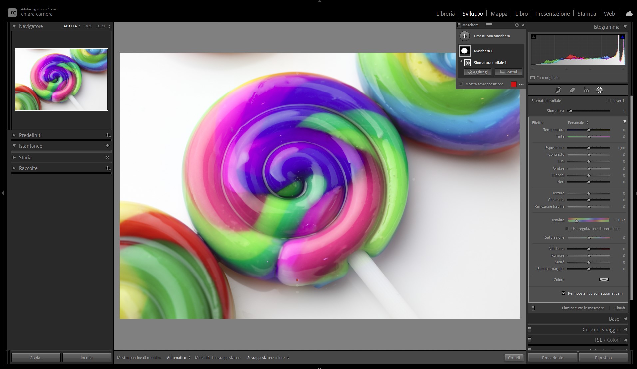Collapse the Istantanee panel
The height and width of the screenshot is (369, 637).
(x=14, y=146)
